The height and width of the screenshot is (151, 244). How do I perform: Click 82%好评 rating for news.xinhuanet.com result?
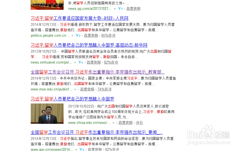click(x=111, y=62)
